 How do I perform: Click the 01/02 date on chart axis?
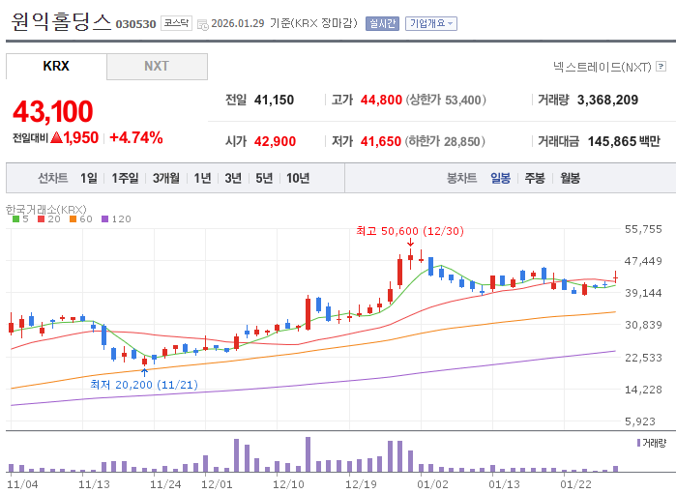point(432,484)
